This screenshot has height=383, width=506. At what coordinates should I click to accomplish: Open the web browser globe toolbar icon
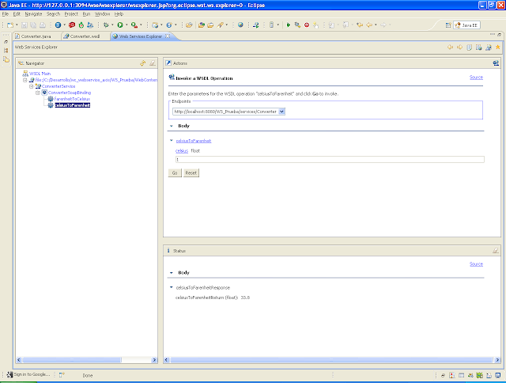pos(240,25)
